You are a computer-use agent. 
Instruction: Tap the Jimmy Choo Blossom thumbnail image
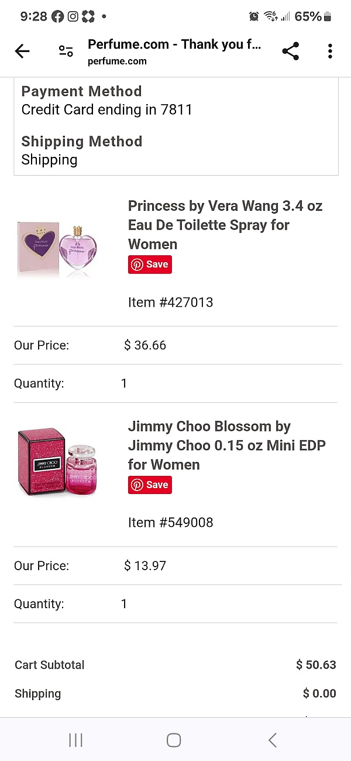[57, 461]
